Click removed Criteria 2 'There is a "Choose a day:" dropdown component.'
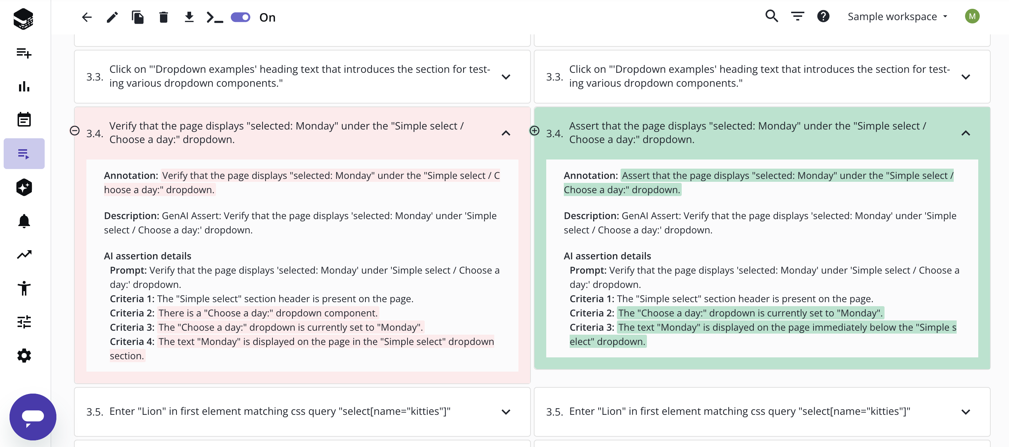The width and height of the screenshot is (1009, 447). pyautogui.click(x=268, y=313)
